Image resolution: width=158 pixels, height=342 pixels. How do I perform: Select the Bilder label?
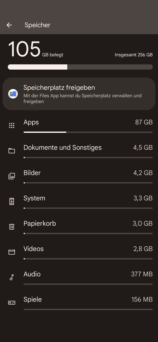pos(32,173)
